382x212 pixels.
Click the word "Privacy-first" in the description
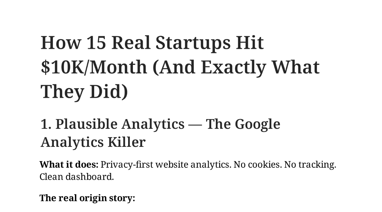coord(127,165)
